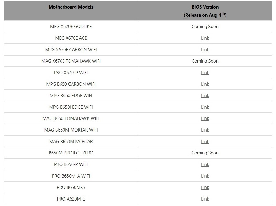Select Coming Soon text for B650M PROJECT ZERO
276x206 pixels.
click(x=205, y=153)
